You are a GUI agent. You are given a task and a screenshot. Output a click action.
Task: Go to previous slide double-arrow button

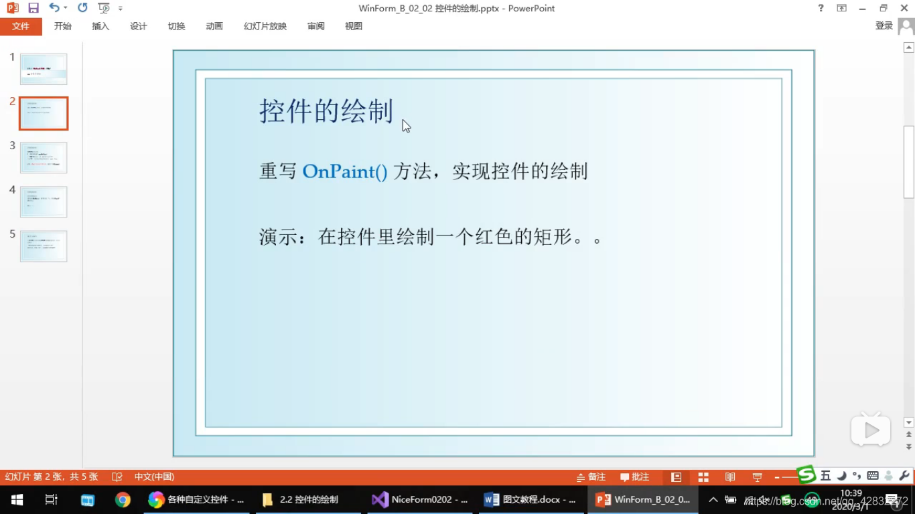(x=909, y=435)
